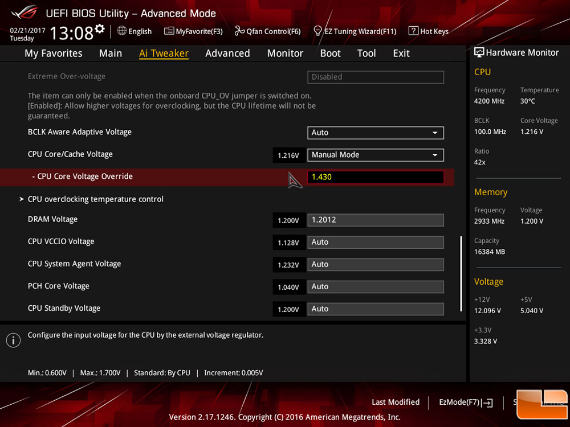Image resolution: width=570 pixels, height=427 pixels.
Task: Click the 4200 MHz CPU frequency value
Action: (x=489, y=101)
